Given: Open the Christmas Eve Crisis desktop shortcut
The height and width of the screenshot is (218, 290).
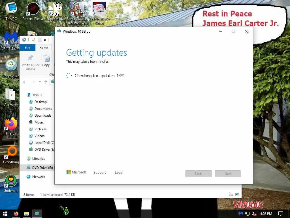Looking at the screenshot, I should coord(99,13).
